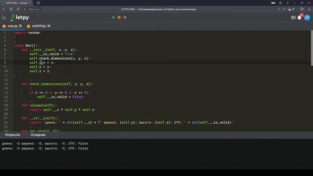Click 'if x <= 0 or y <= 0' line
Viewport: 313px width, 176px height.
pyautogui.click(x=59, y=92)
